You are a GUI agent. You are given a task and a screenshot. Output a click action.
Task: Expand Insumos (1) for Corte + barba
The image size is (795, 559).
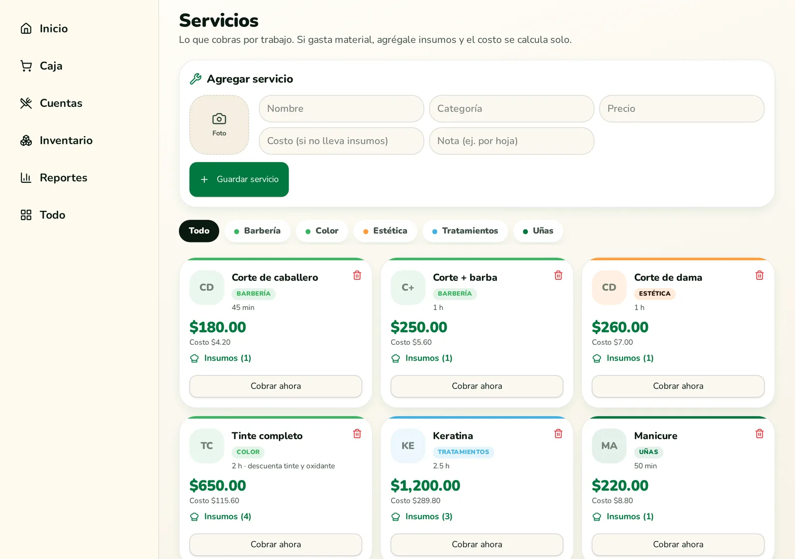(x=422, y=358)
